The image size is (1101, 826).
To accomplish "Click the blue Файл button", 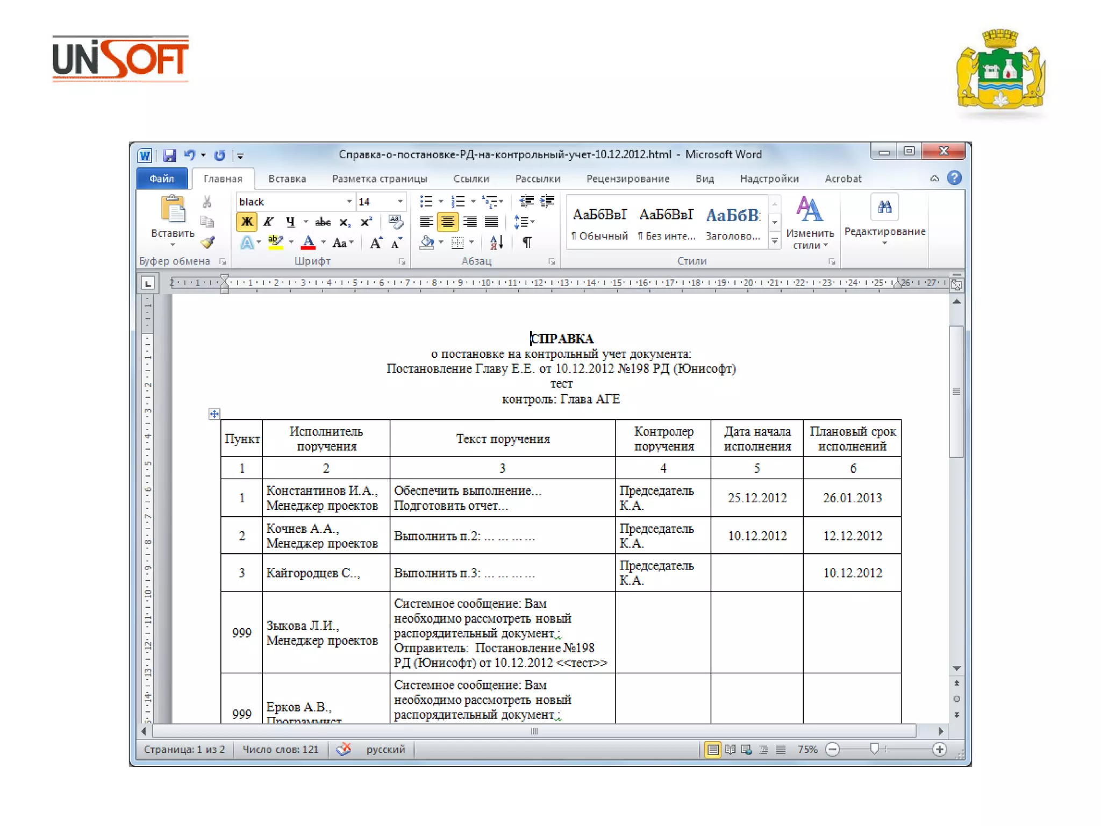I will click(162, 179).
